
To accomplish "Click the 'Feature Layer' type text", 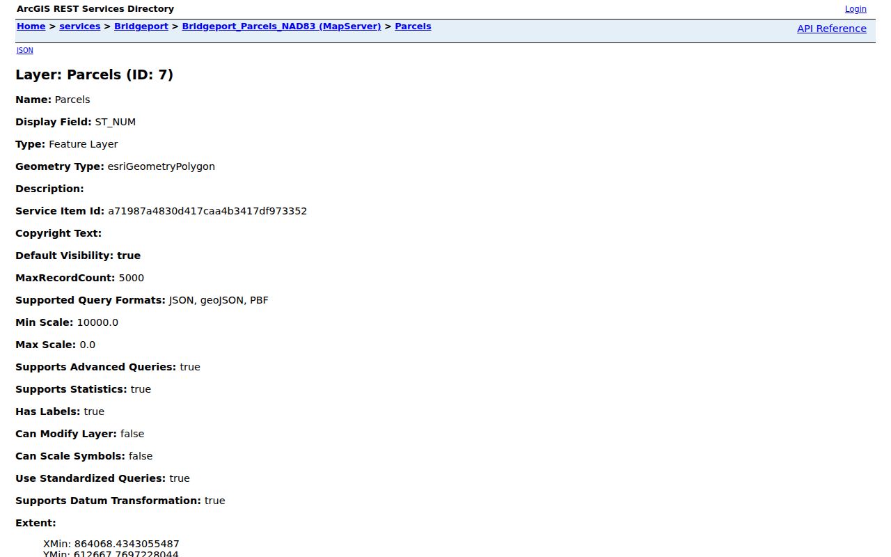I will 84,144.
